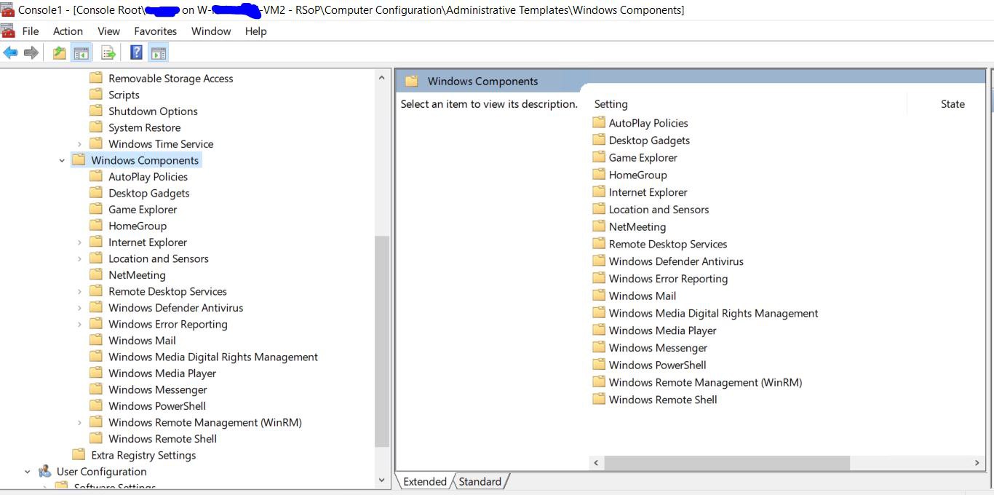Open the Help question mark icon

click(136, 52)
